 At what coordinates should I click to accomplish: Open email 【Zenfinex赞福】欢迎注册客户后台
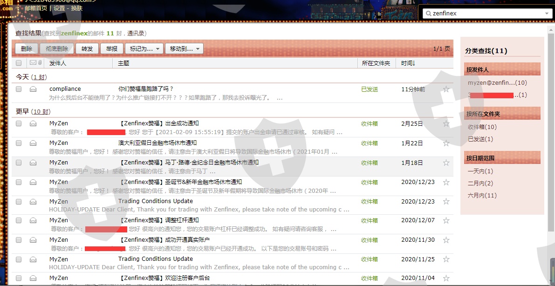(x=164, y=278)
